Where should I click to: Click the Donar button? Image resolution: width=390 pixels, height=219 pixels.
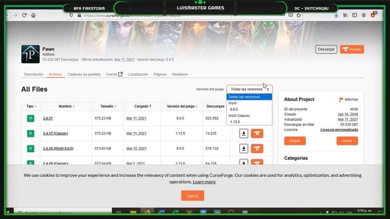(347, 141)
